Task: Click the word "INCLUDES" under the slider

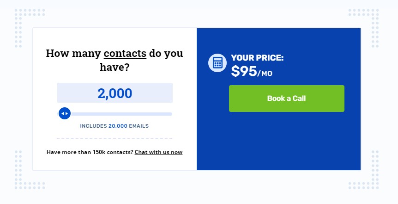Action: [x=93, y=126]
